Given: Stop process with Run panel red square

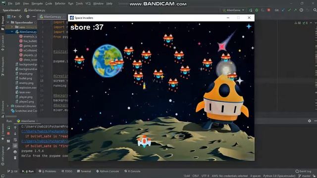Looking at the screenshot, I should [8, 133].
